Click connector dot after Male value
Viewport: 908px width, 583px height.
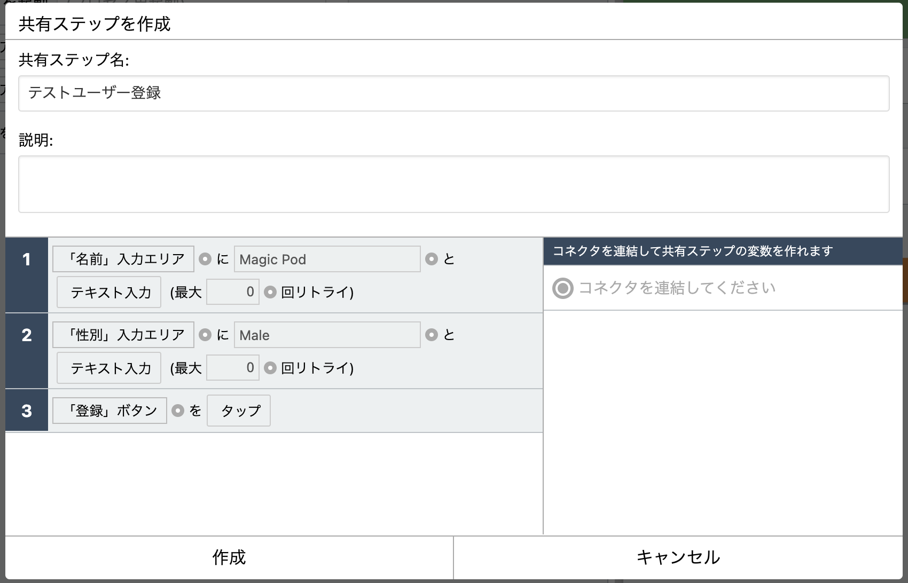point(432,335)
